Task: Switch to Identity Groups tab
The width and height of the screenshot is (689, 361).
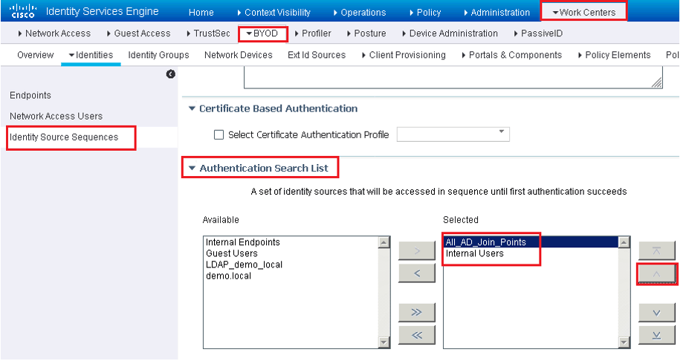Action: coord(158,55)
